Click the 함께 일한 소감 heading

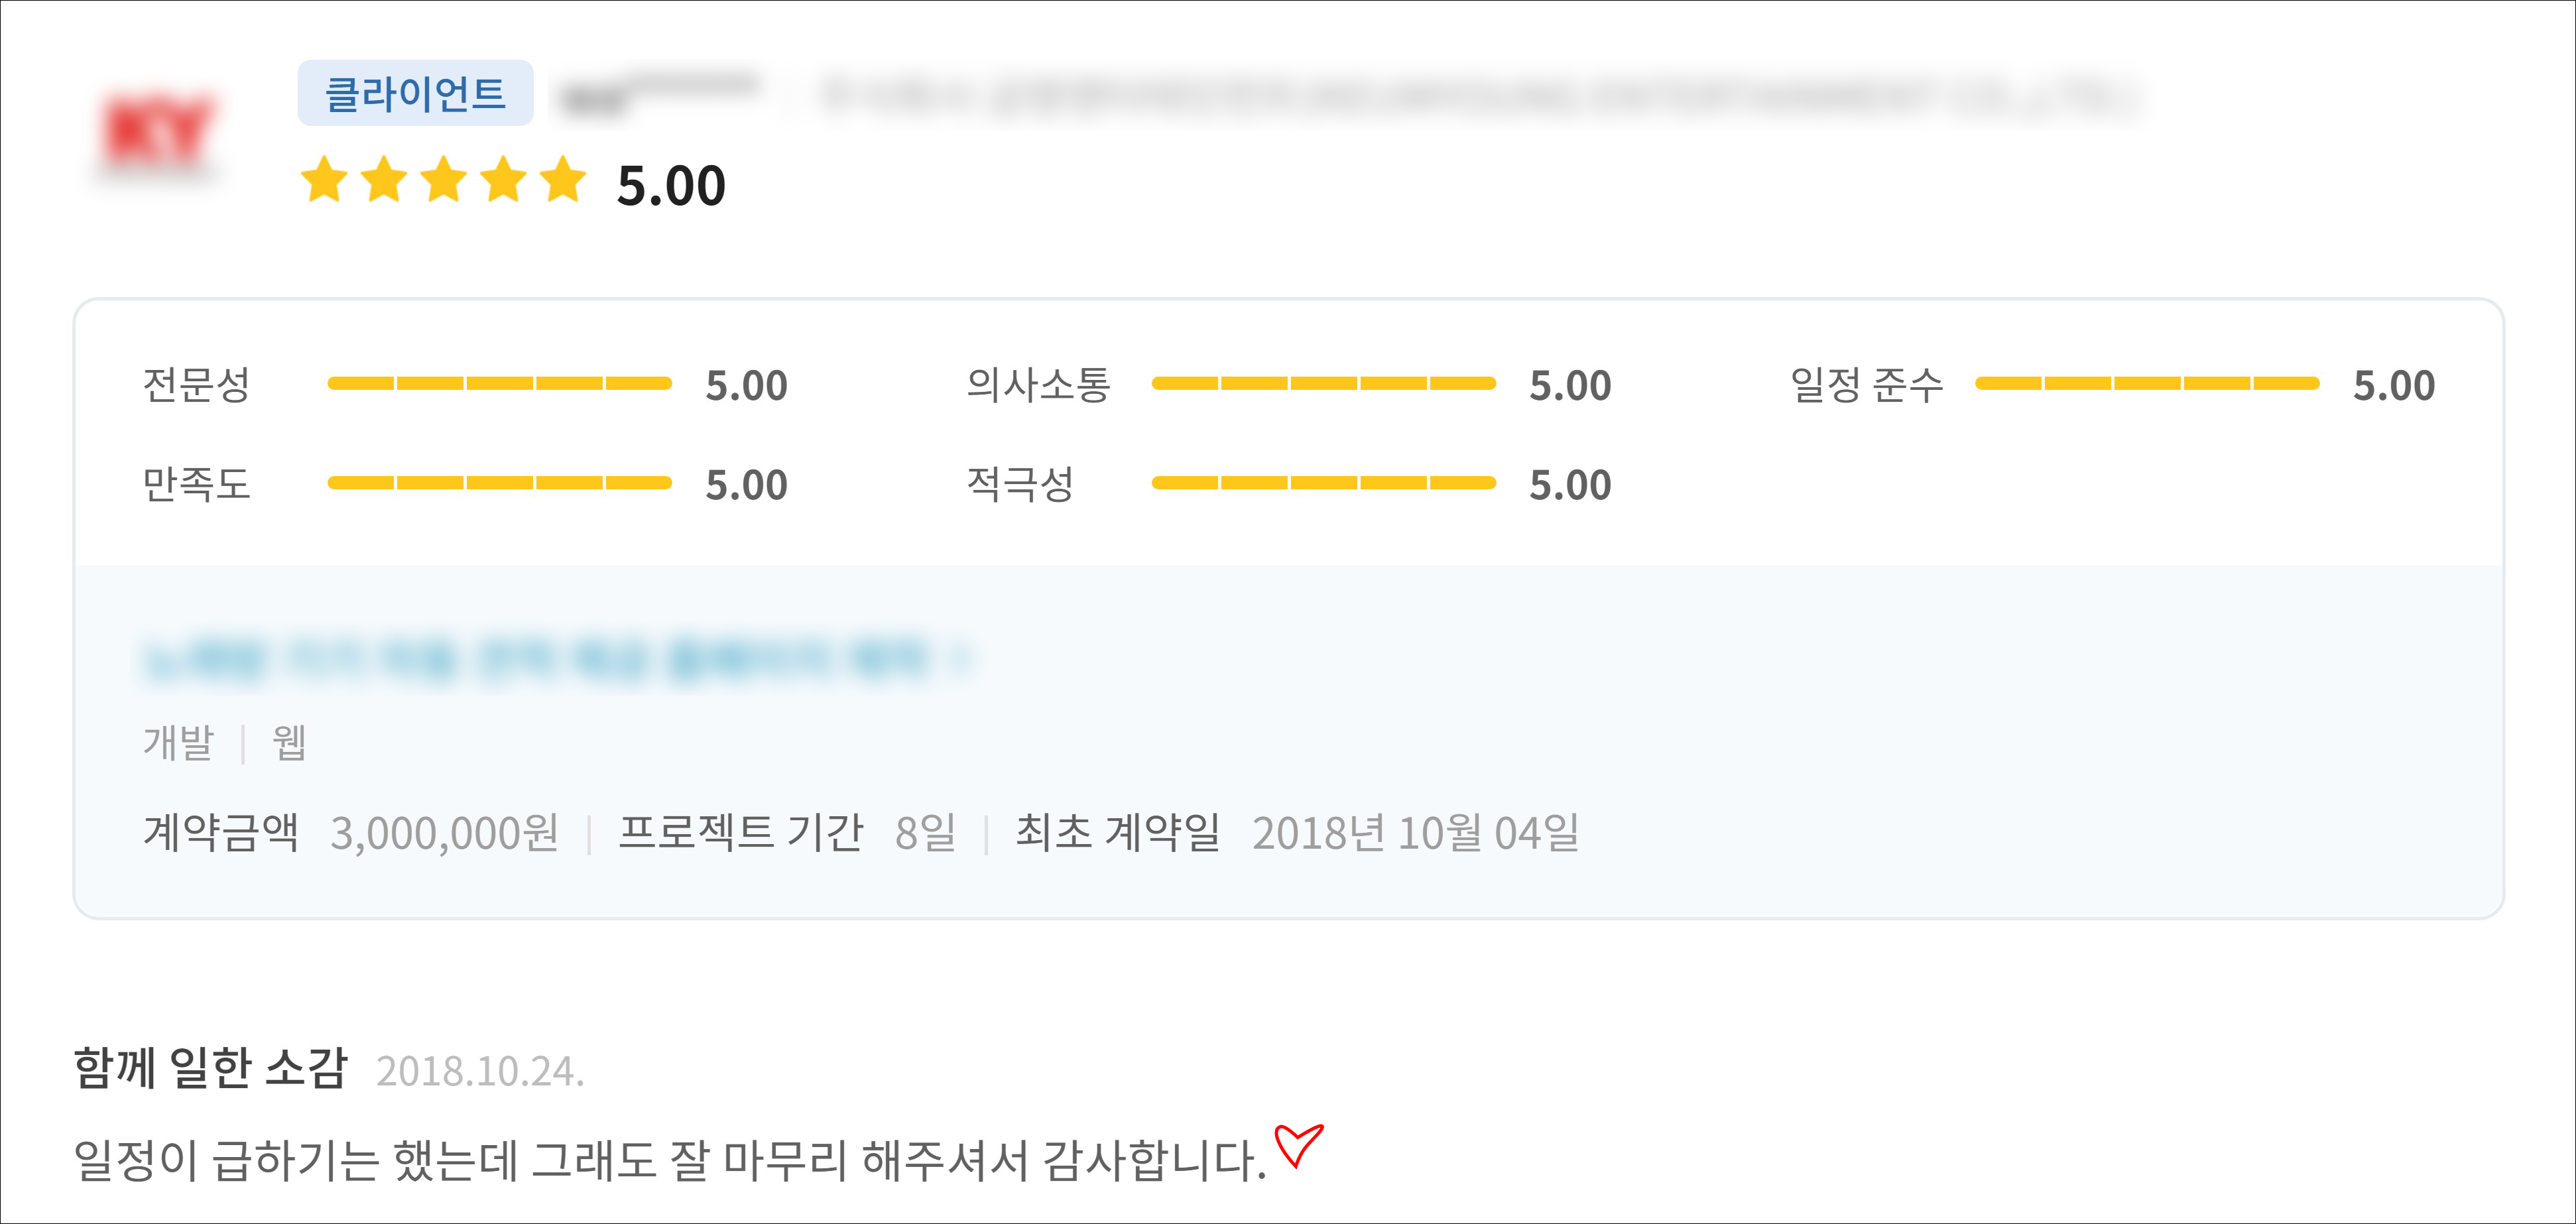tap(210, 1068)
